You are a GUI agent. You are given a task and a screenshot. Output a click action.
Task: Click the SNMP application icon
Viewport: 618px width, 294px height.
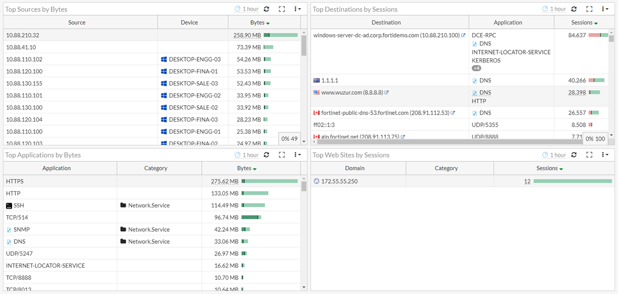[9, 229]
